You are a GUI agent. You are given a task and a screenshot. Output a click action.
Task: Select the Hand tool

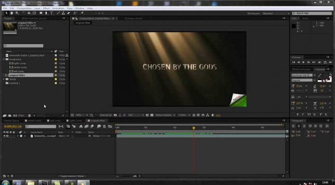pyautogui.click(x=12, y=13)
